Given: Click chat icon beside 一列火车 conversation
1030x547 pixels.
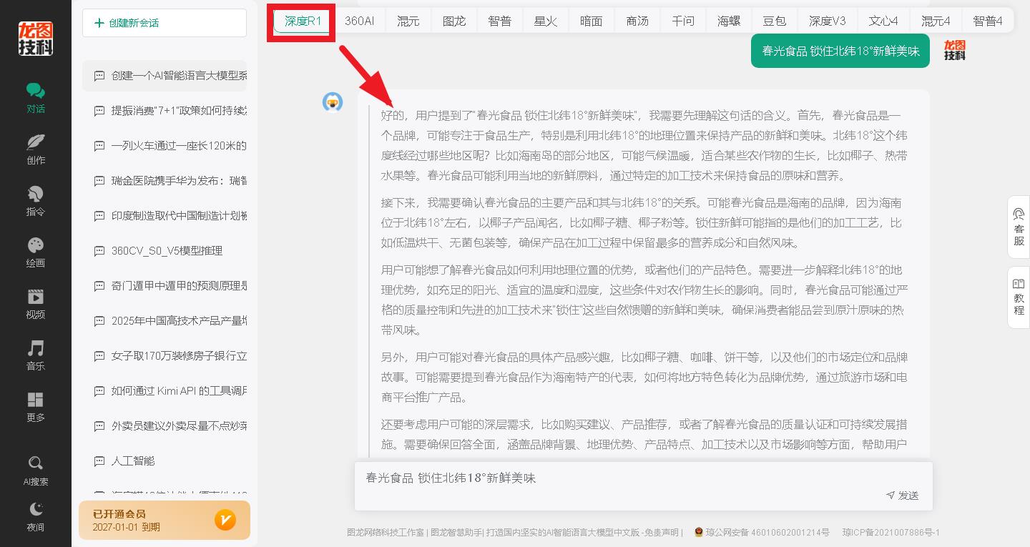Looking at the screenshot, I should [99, 146].
